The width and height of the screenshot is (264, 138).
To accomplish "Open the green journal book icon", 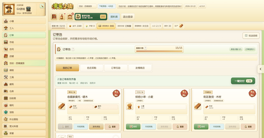I will 54,17.
